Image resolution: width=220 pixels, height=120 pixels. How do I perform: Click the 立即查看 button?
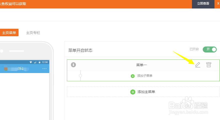coord(203,4)
